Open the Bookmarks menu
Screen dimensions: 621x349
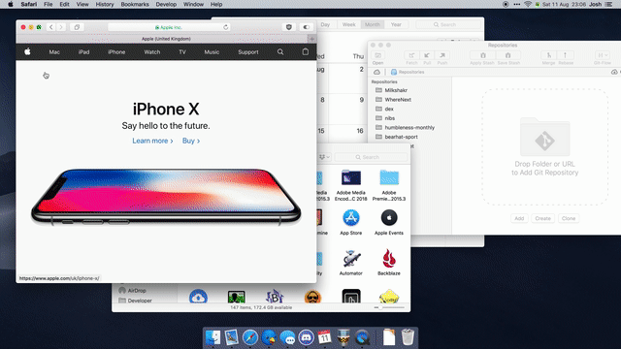(135, 4)
